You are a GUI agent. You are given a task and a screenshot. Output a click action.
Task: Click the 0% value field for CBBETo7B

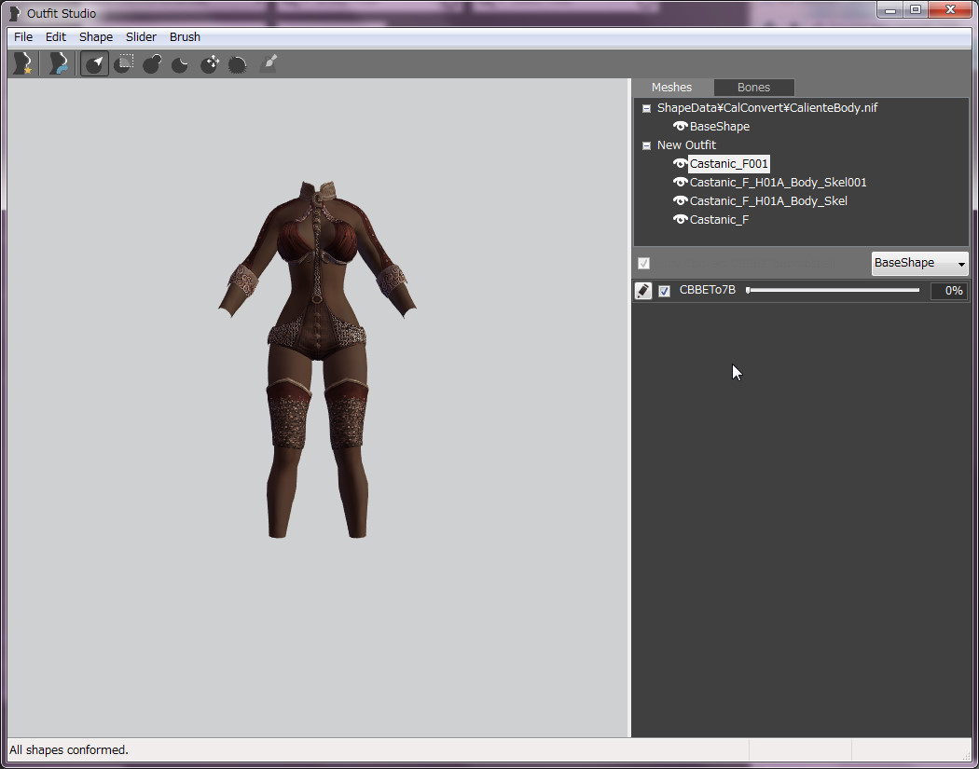click(948, 291)
